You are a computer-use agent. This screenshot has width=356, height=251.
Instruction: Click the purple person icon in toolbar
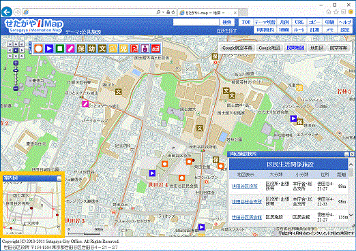(x=145, y=48)
